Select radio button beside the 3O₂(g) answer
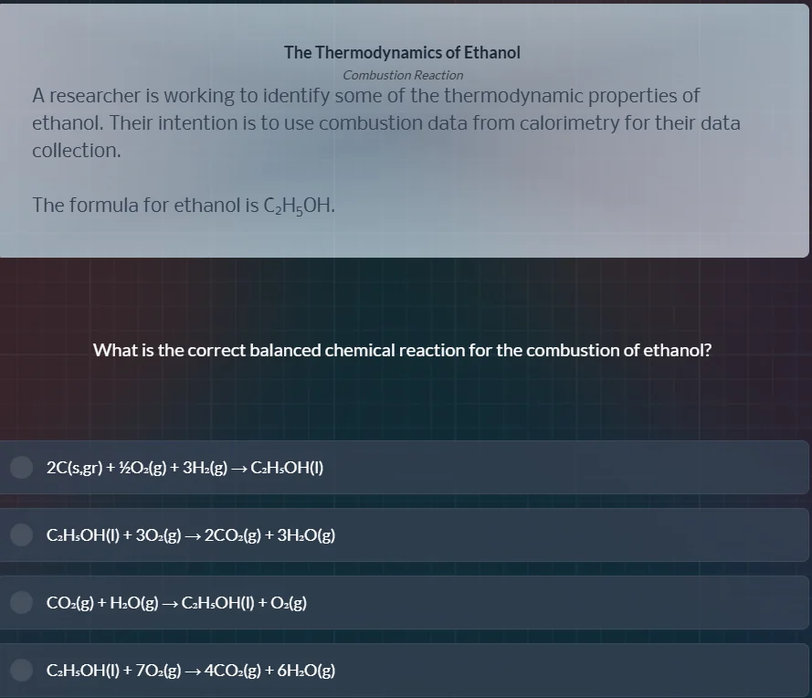The height and width of the screenshot is (698, 812). (22, 535)
